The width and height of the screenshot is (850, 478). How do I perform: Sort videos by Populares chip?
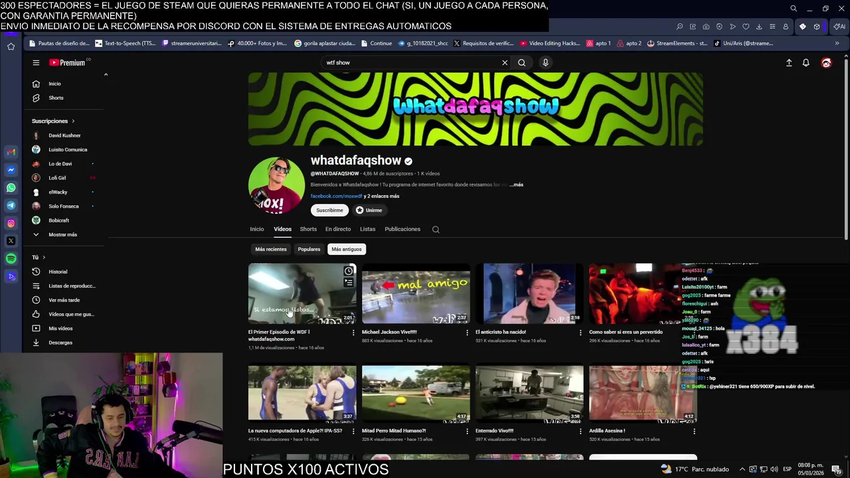pos(309,249)
